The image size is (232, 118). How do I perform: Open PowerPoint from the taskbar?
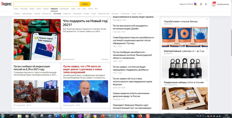pos(102,116)
